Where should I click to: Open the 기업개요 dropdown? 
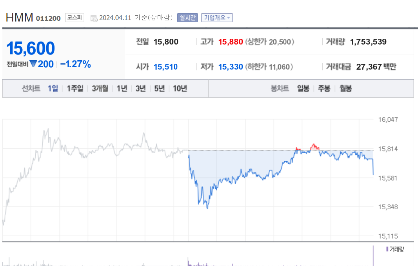coord(217,18)
